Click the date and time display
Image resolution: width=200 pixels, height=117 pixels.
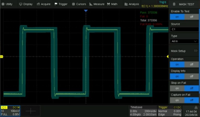tap(191, 113)
